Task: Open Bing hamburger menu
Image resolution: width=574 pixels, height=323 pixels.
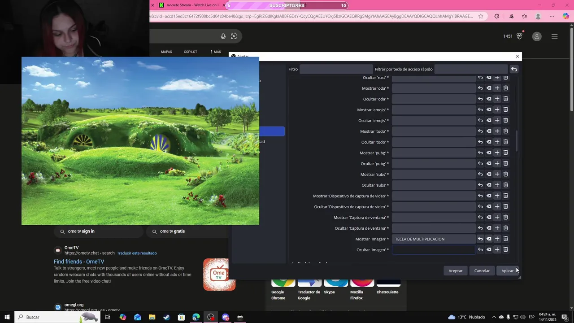Action: click(555, 36)
